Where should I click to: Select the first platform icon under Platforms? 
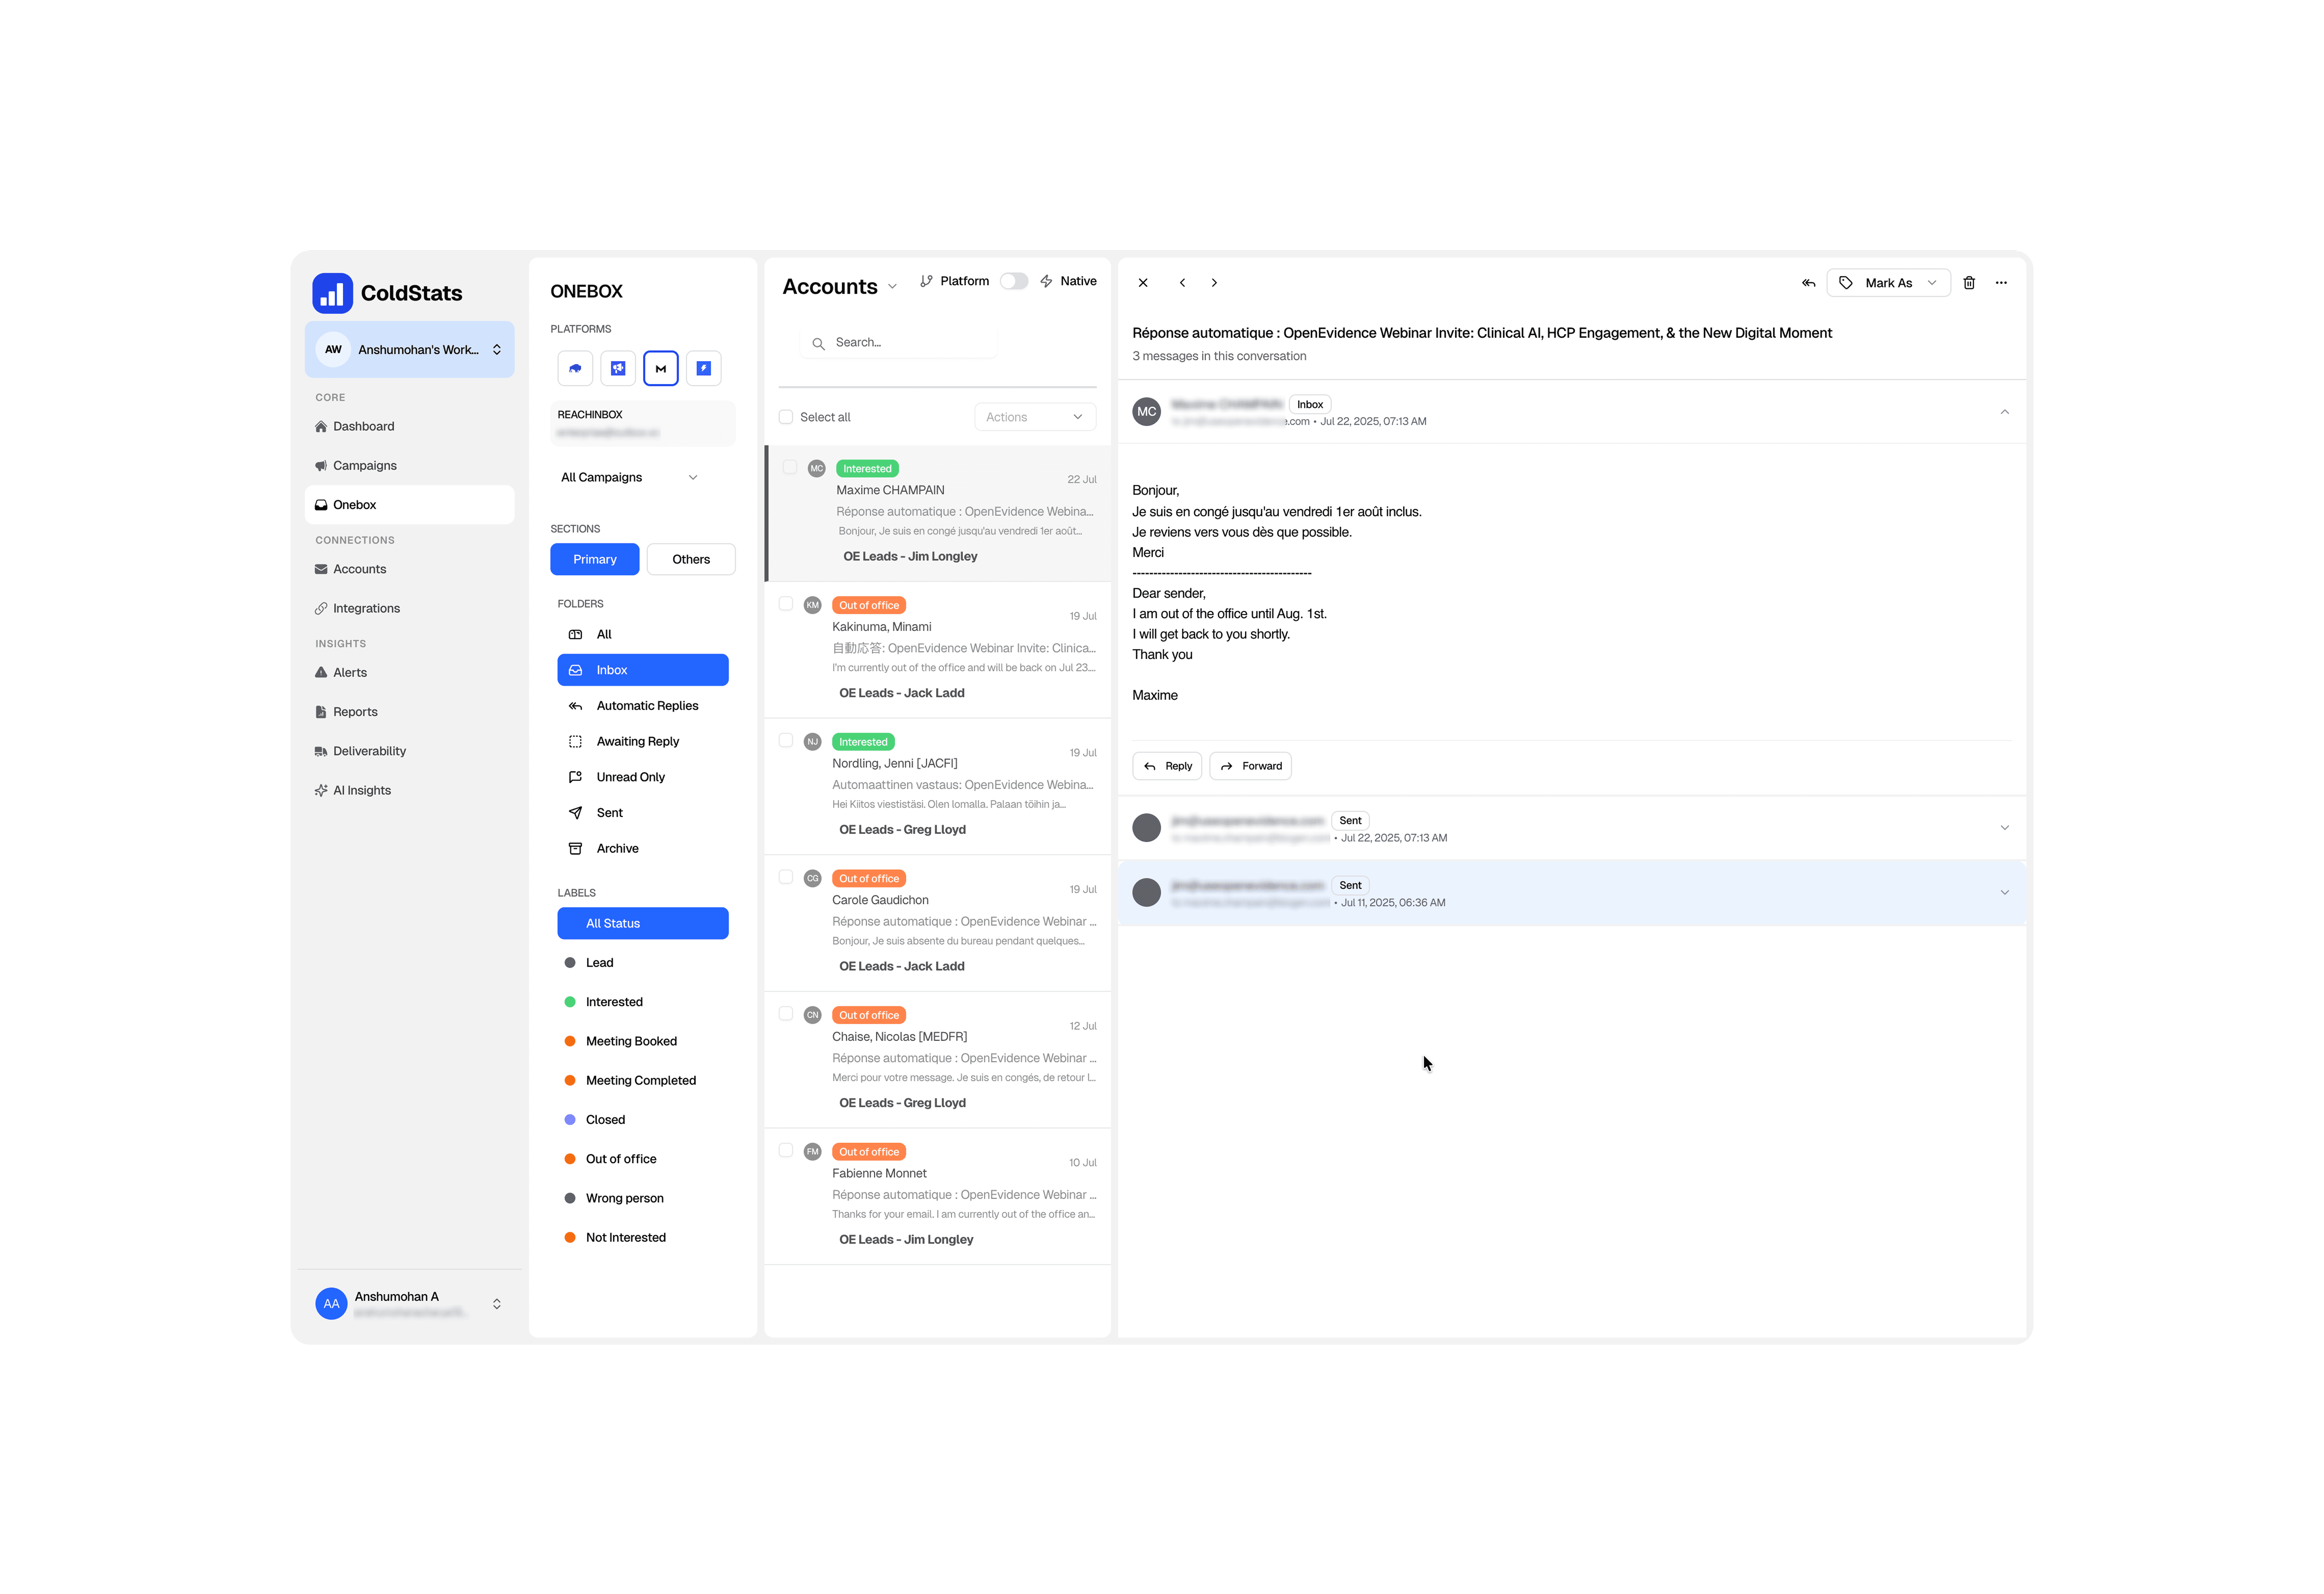(x=575, y=368)
